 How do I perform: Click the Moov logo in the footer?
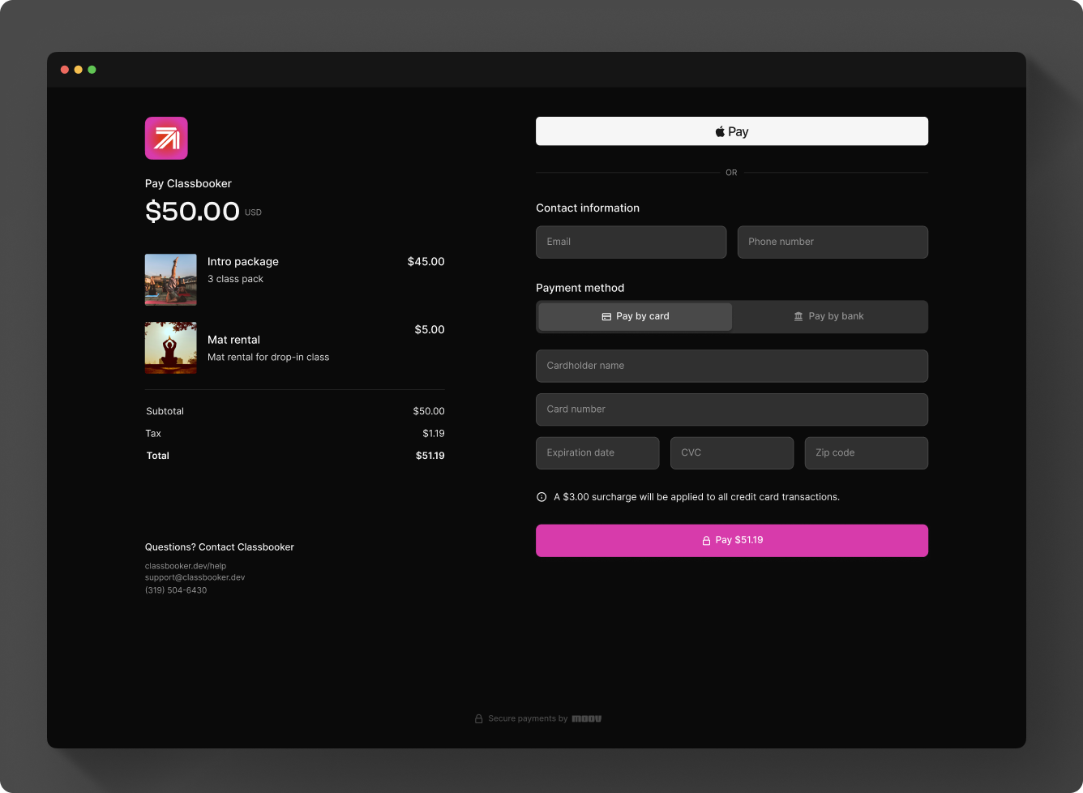(x=587, y=718)
